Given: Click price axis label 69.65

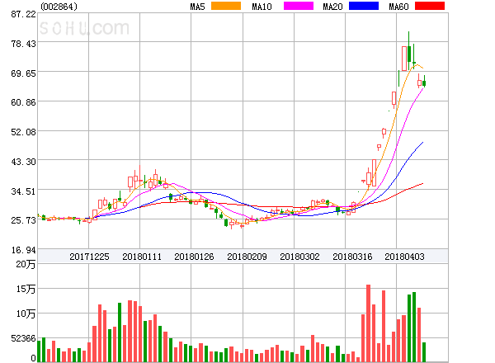Looking at the screenshot, I should click(23, 73).
